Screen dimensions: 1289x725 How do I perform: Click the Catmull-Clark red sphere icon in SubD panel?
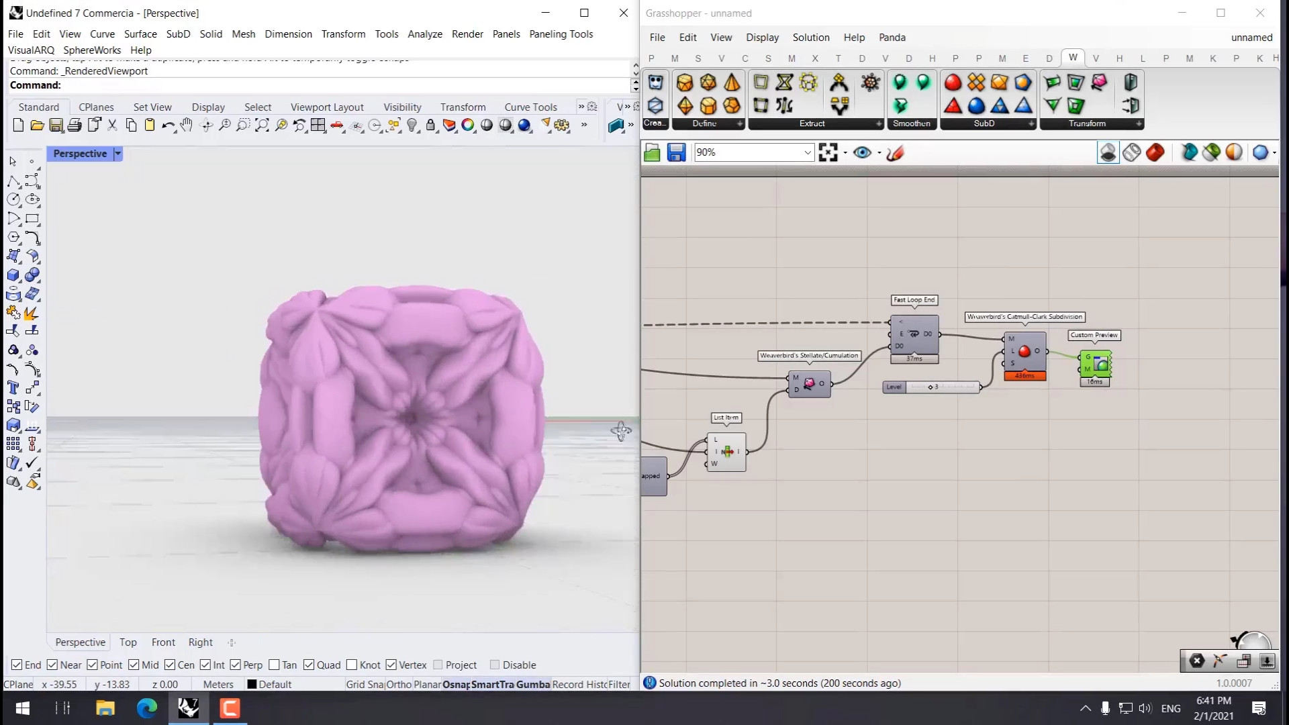tap(953, 83)
